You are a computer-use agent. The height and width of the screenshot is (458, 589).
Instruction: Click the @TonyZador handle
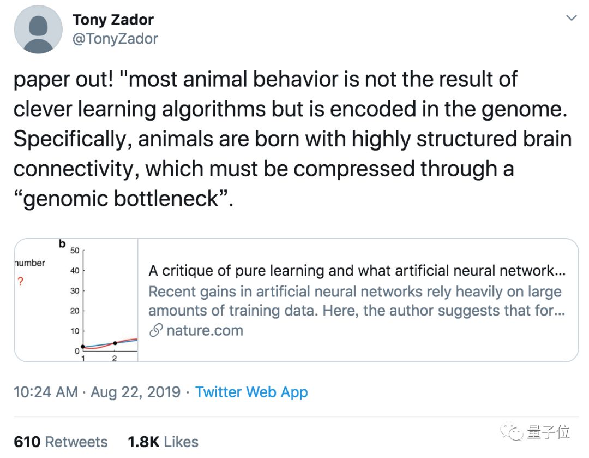[115, 39]
